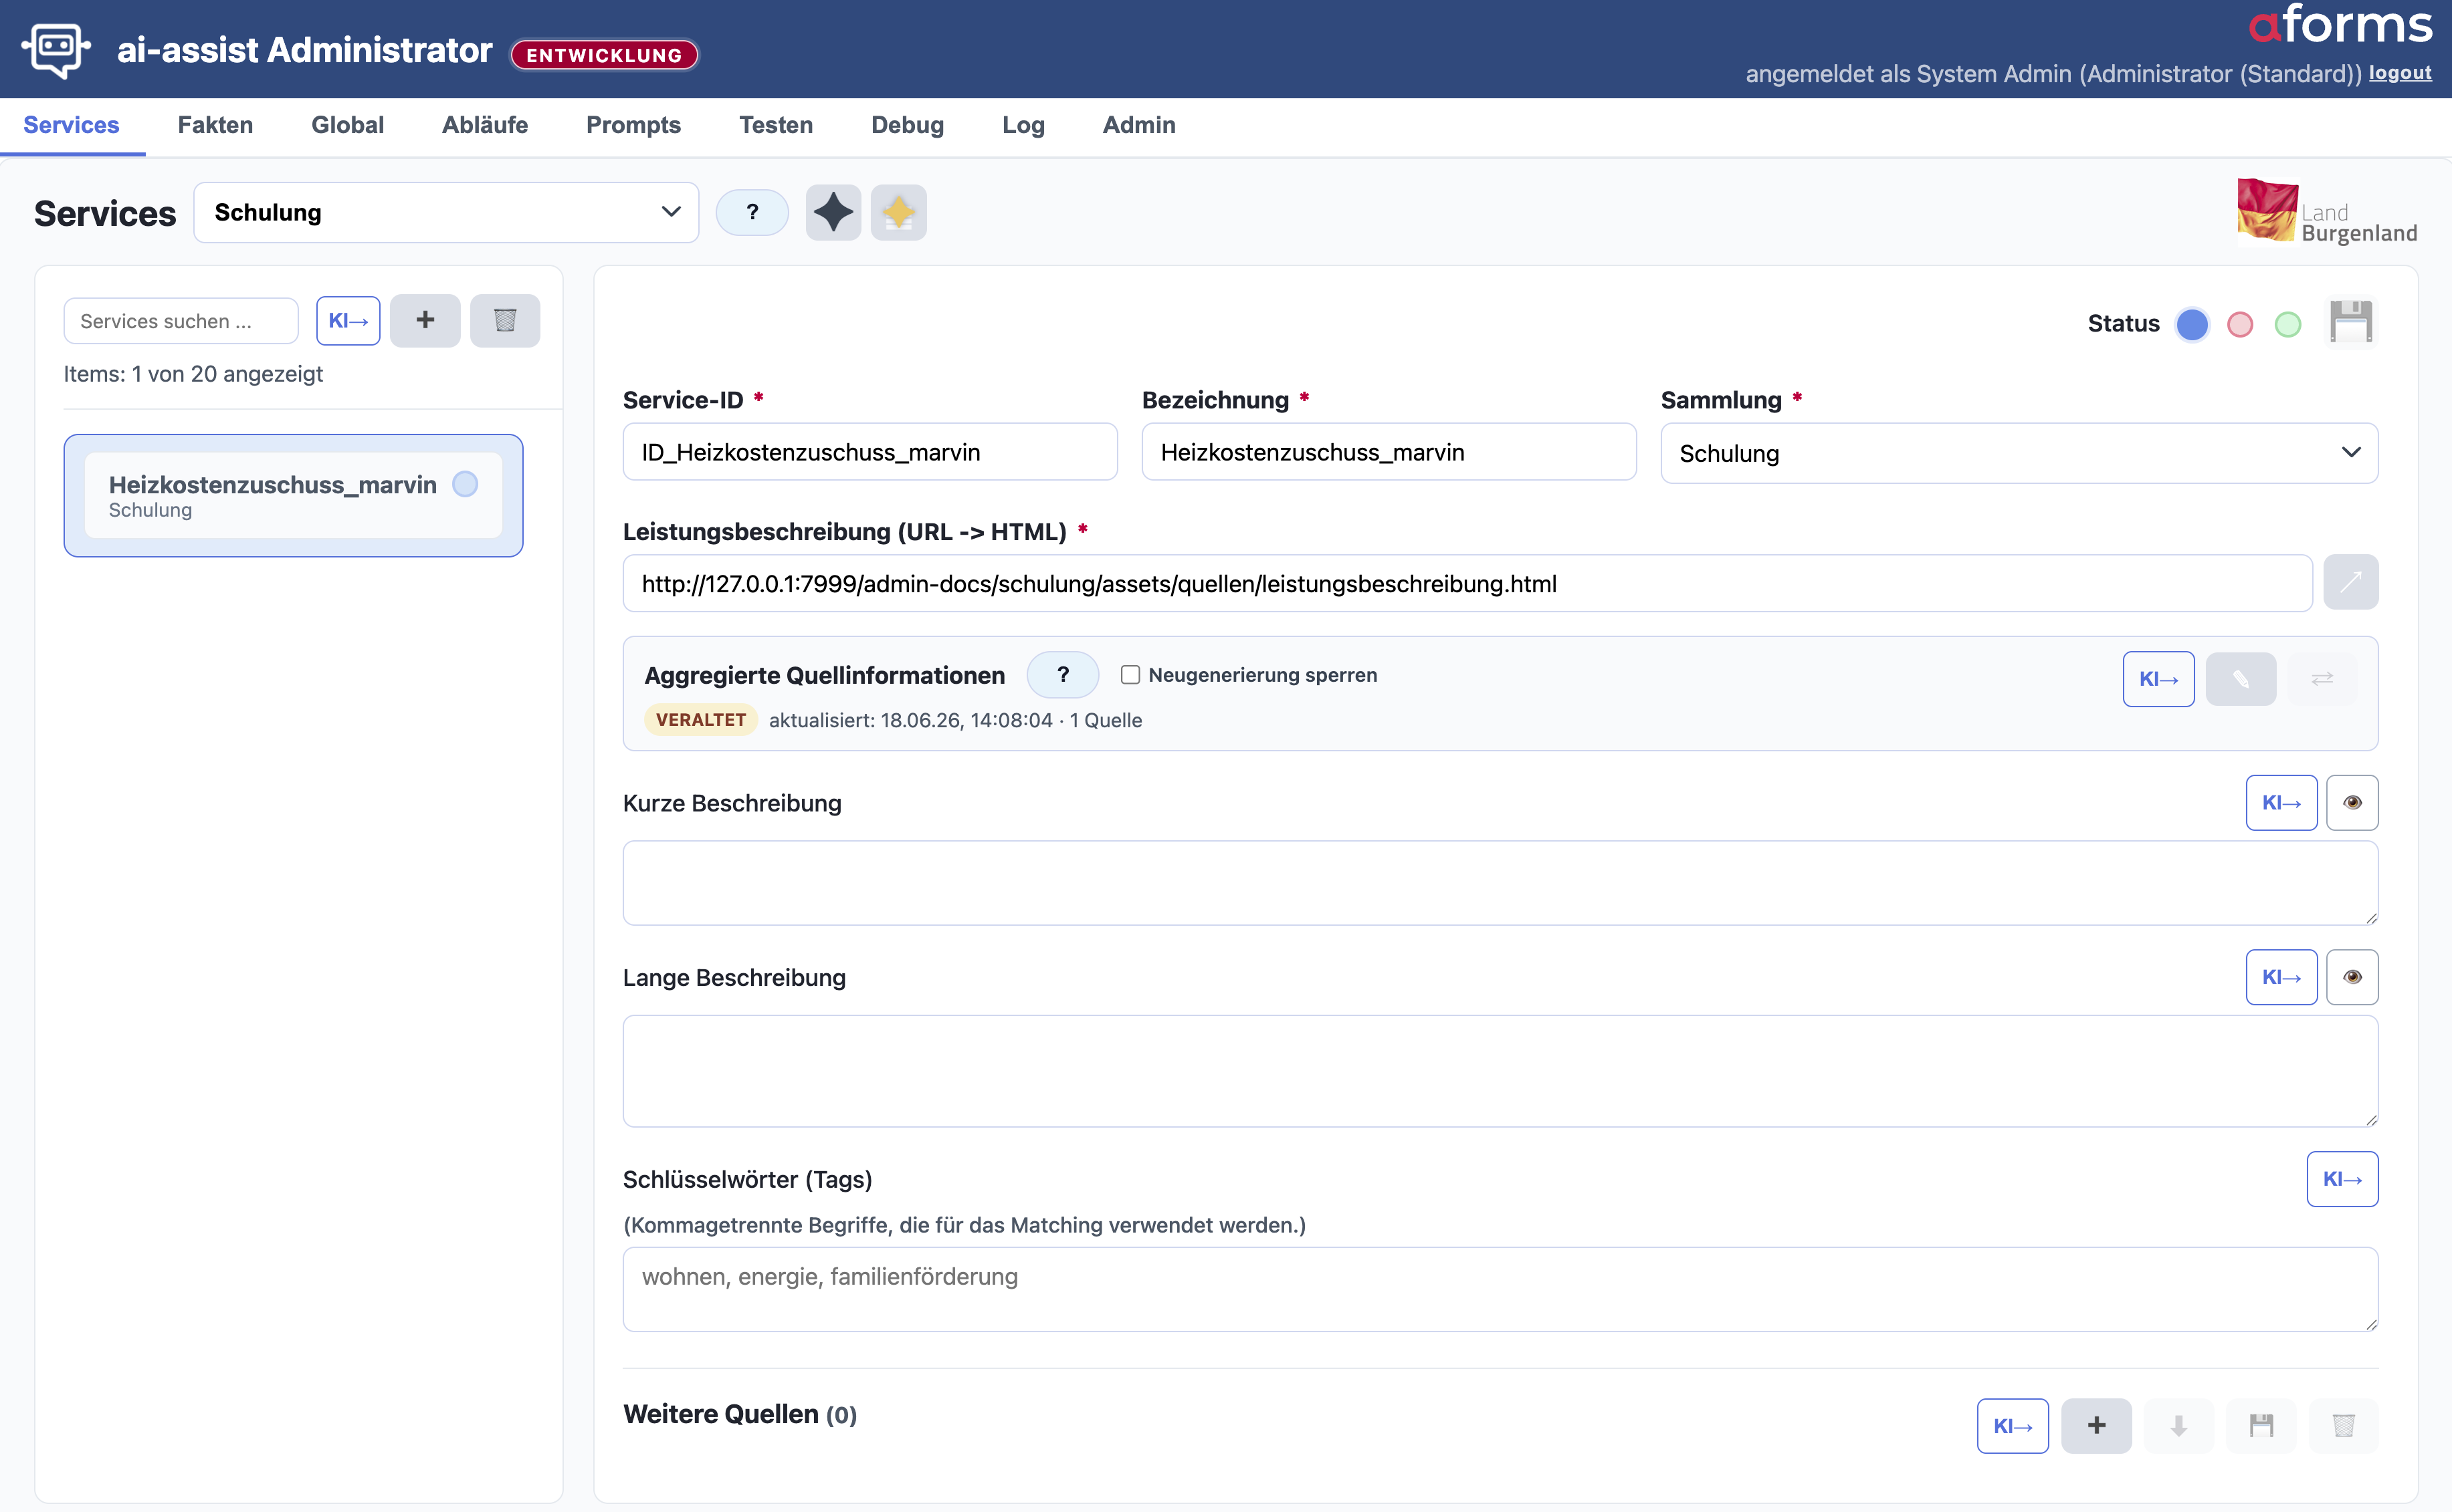The height and width of the screenshot is (1512, 2452).
Task: Open the Services collection dropdown showing Schulung
Action: coord(446,212)
